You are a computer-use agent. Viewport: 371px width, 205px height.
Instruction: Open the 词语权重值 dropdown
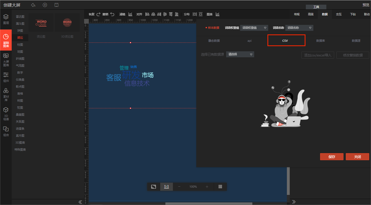(x=254, y=28)
